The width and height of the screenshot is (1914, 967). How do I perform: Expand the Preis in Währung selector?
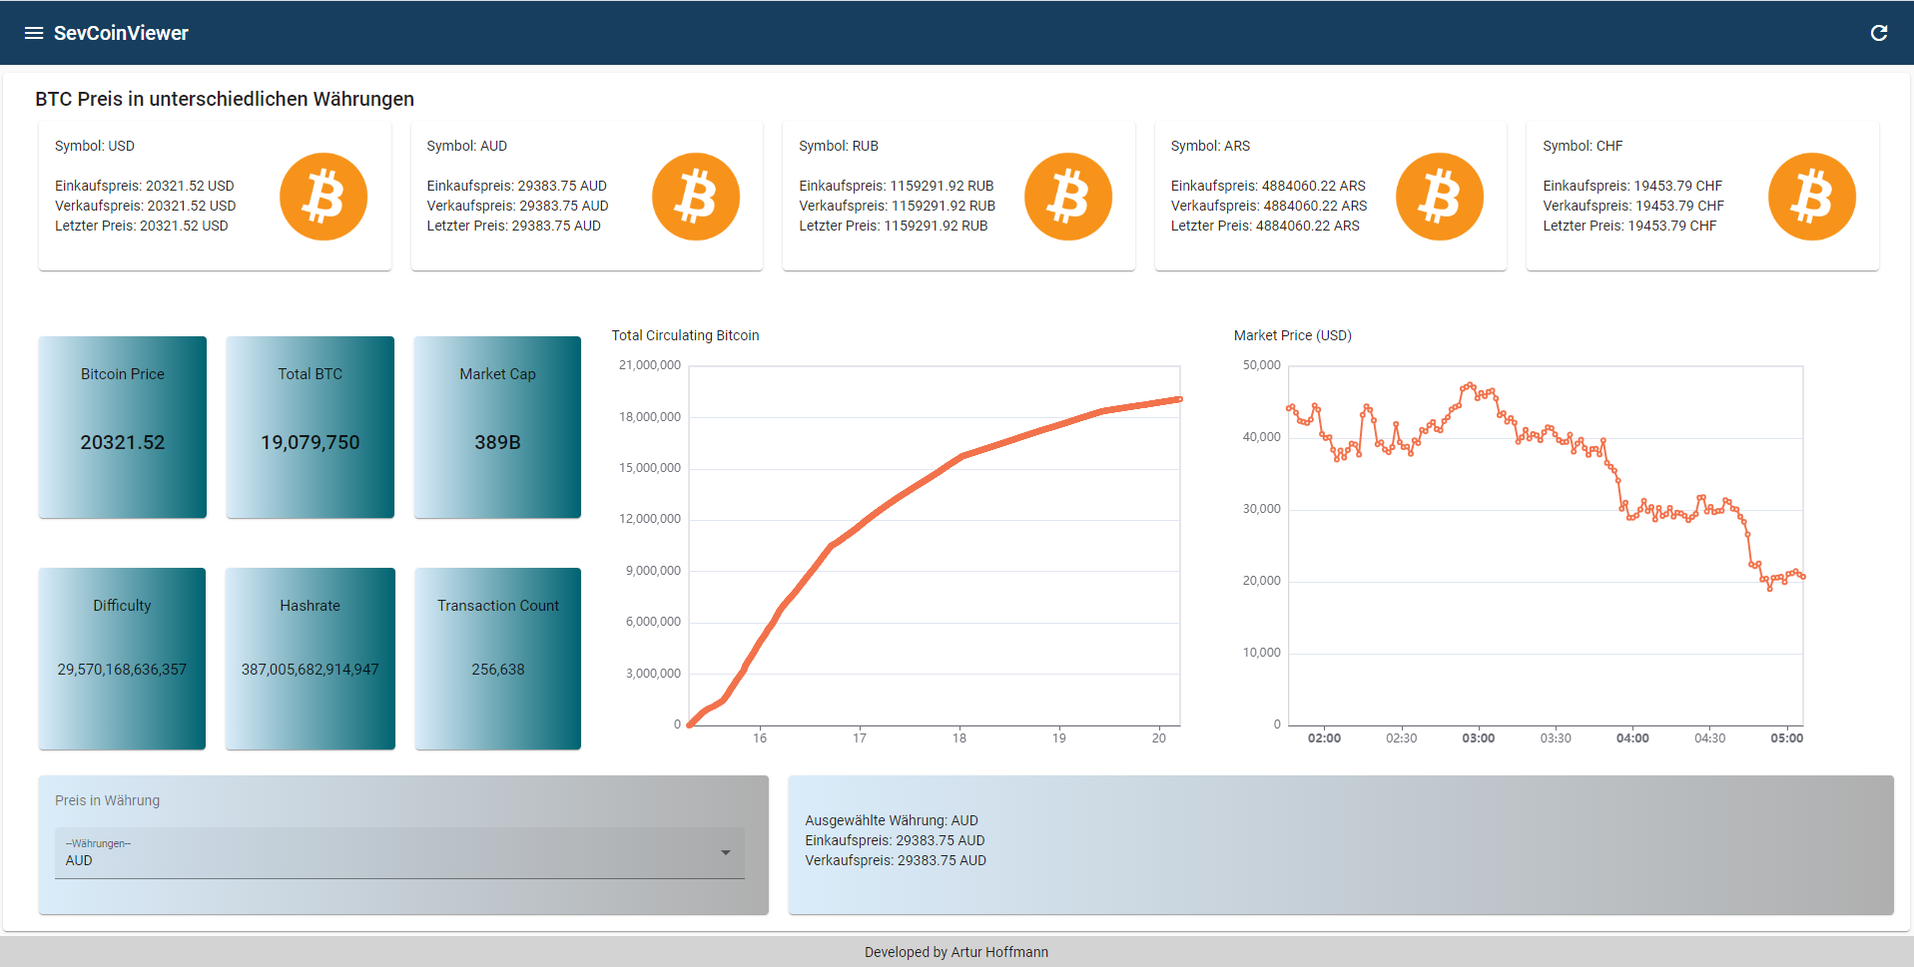point(399,853)
